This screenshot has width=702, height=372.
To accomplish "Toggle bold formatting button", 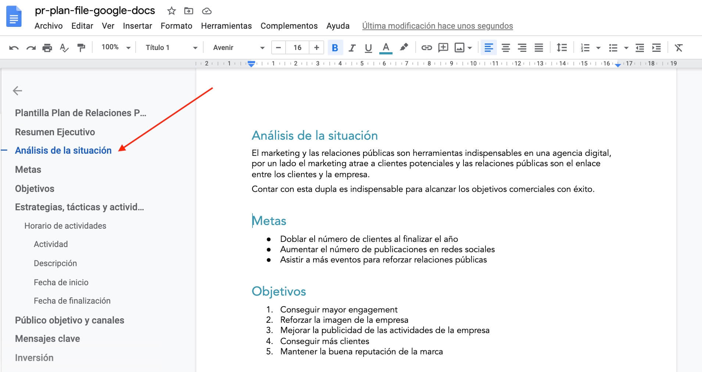I will pyautogui.click(x=335, y=48).
